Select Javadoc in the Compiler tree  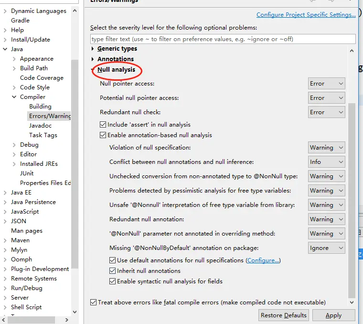40,126
